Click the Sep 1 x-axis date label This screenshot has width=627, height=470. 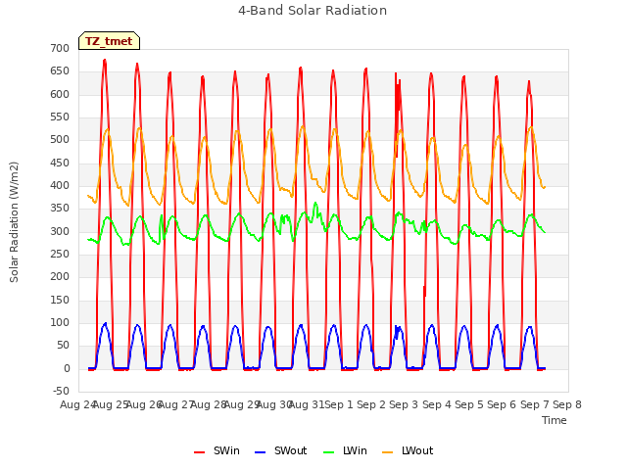(339, 404)
